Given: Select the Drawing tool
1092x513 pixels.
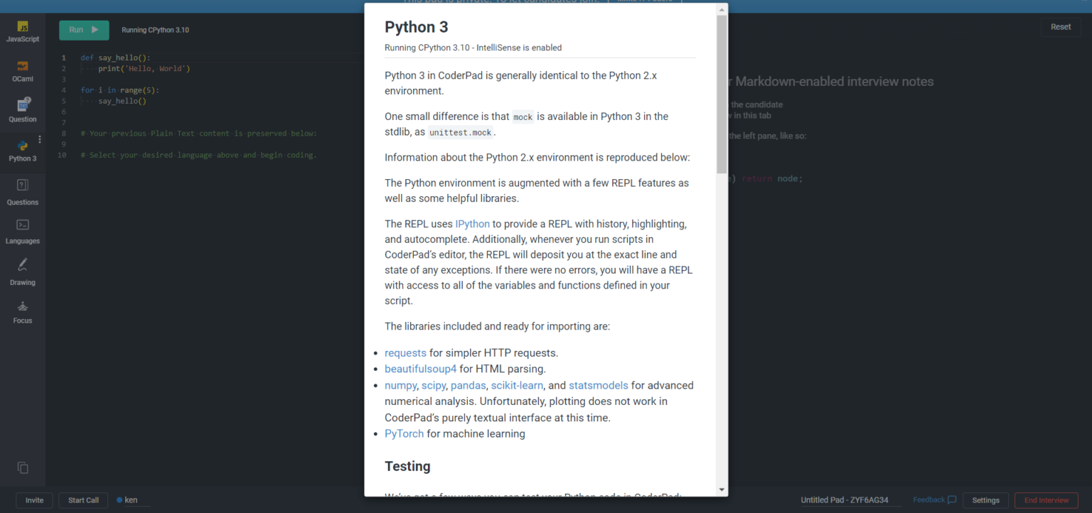Looking at the screenshot, I should 23,271.
